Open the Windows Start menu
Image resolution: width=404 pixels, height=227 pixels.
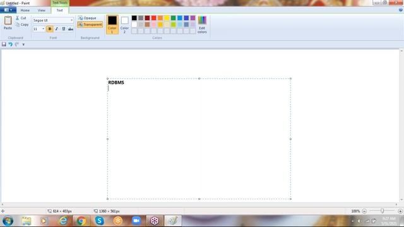[8, 221]
